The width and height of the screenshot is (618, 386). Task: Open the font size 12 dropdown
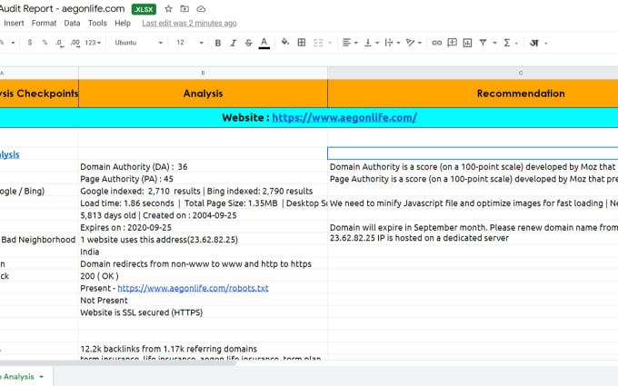190,43
